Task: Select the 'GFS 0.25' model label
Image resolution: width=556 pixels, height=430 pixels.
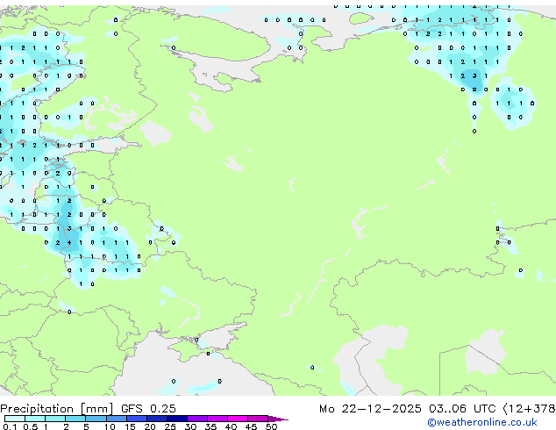Action: pos(148,409)
